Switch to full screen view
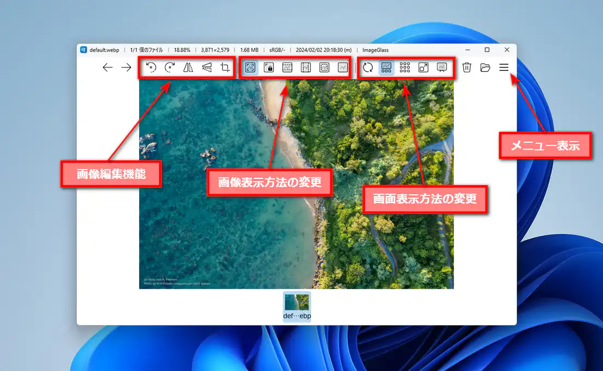This screenshot has height=371, width=603. coord(424,68)
